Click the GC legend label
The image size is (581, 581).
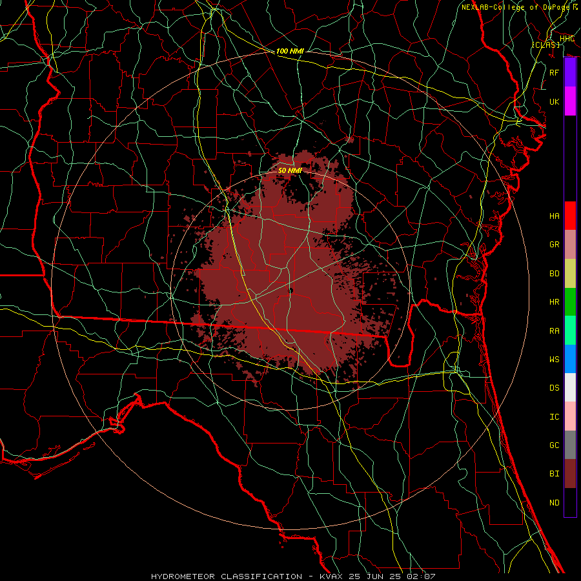pos(555,445)
